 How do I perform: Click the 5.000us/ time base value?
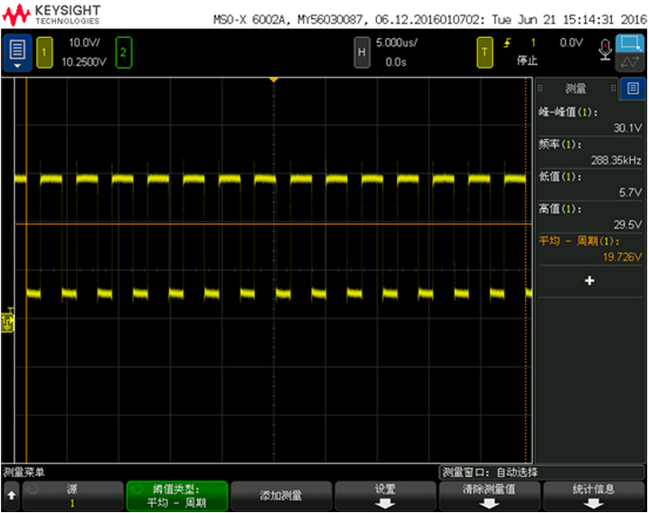click(397, 43)
